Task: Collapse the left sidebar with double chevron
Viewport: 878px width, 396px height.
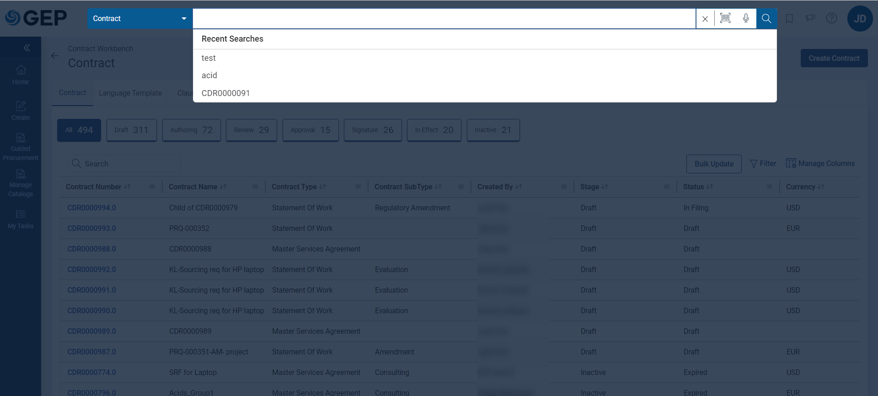Action: tap(27, 48)
